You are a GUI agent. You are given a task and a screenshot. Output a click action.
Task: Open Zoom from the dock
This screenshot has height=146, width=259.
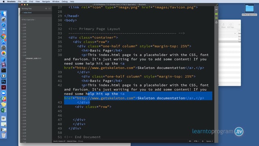click(x=4, y=93)
